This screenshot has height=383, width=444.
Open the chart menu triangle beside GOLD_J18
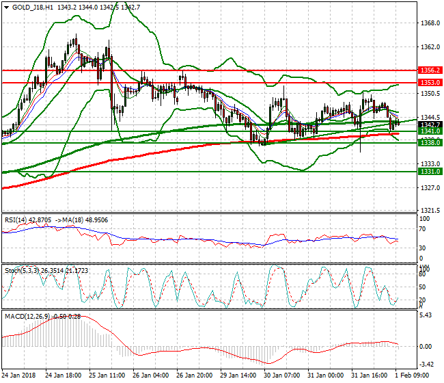(x=7, y=8)
